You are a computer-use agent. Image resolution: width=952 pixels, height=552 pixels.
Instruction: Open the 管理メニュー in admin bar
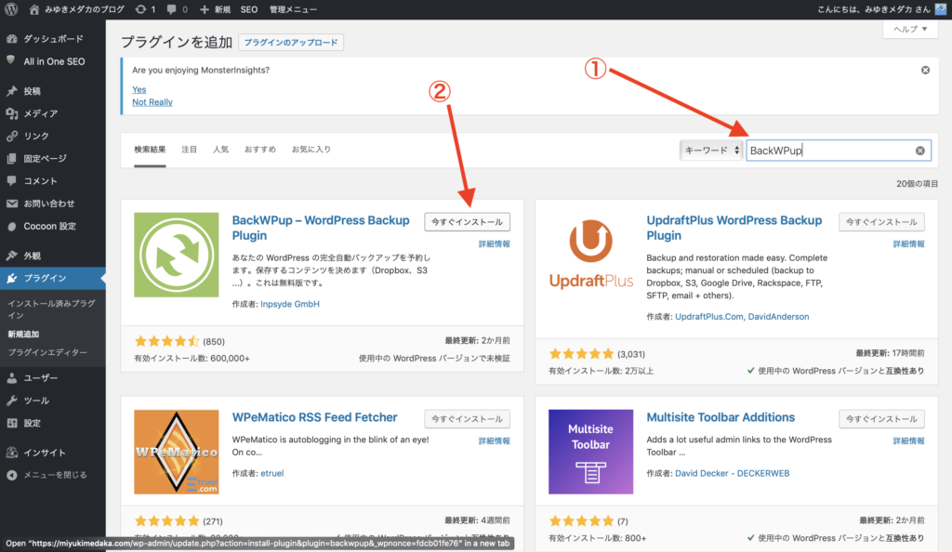293,9
